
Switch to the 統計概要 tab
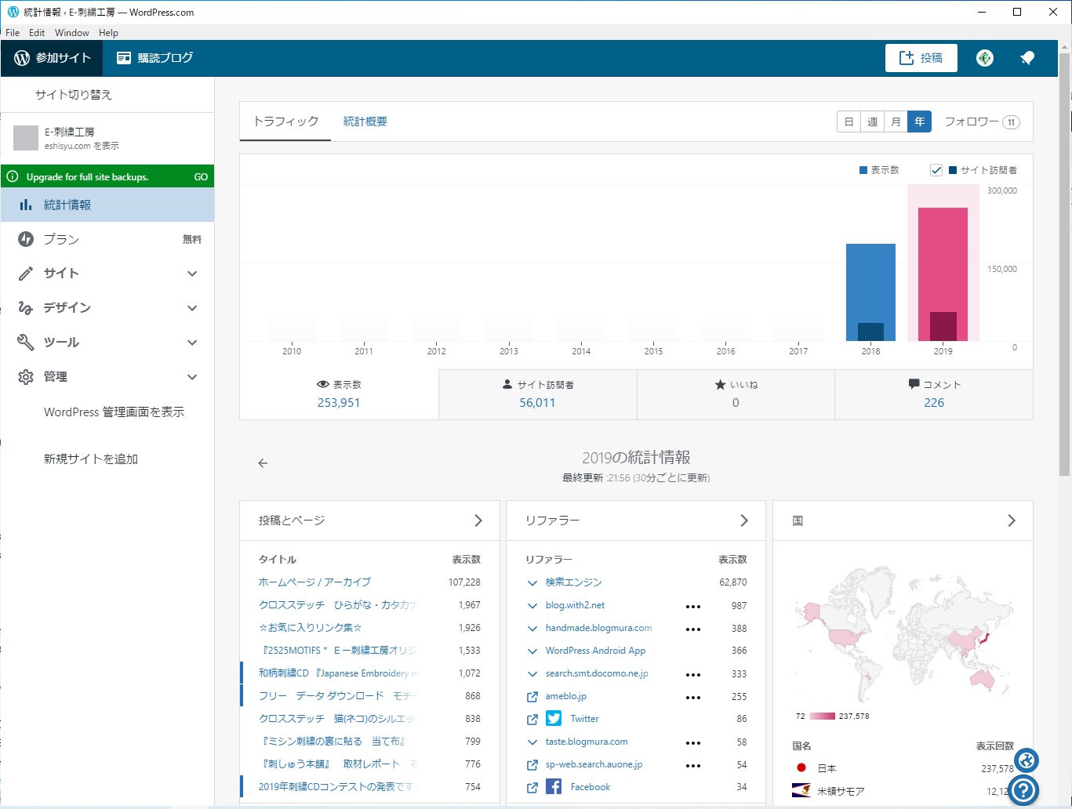click(365, 122)
